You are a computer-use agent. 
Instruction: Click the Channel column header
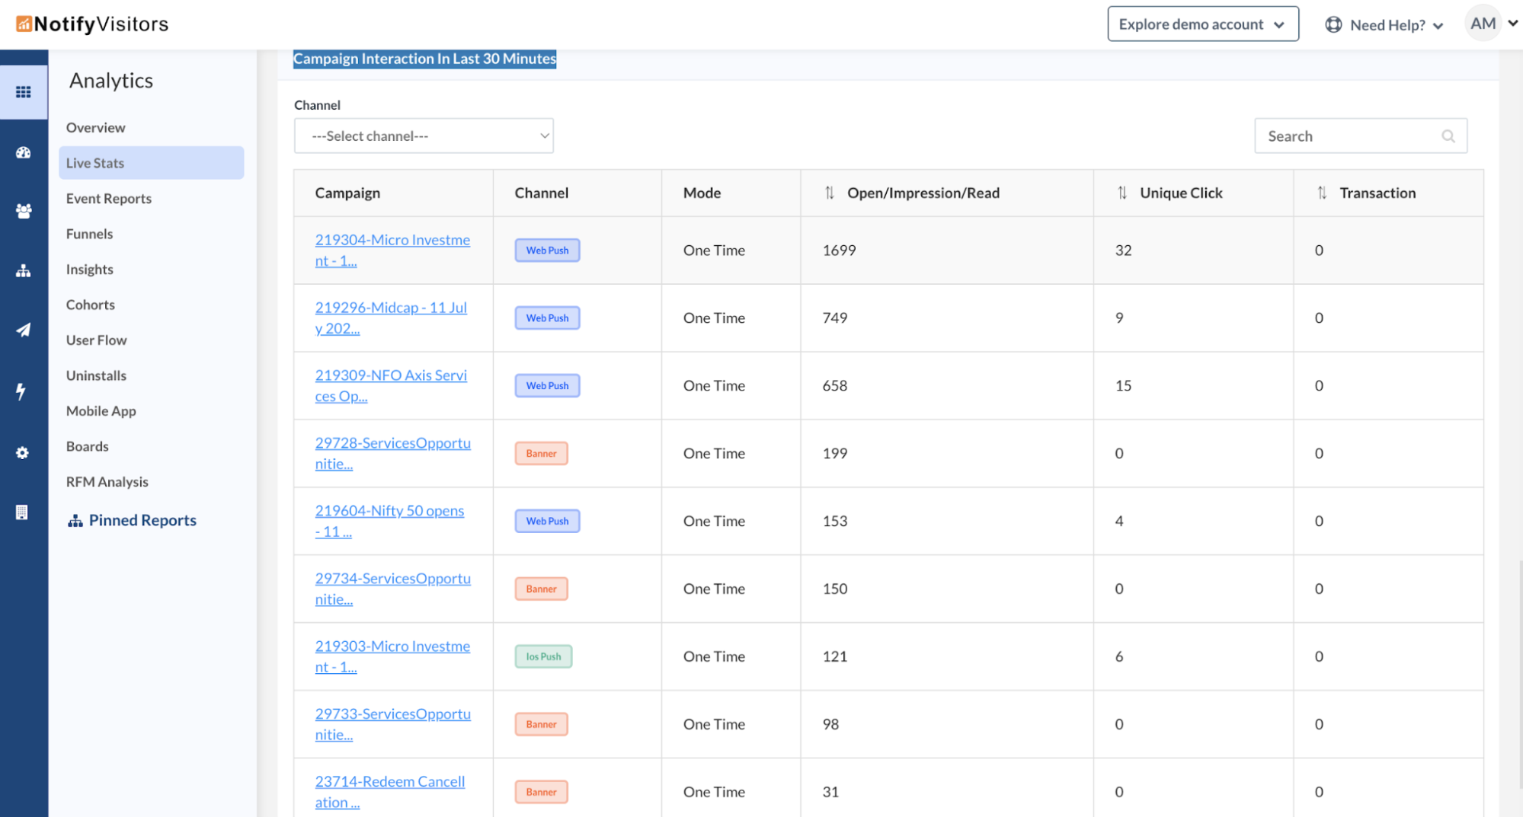[541, 193]
